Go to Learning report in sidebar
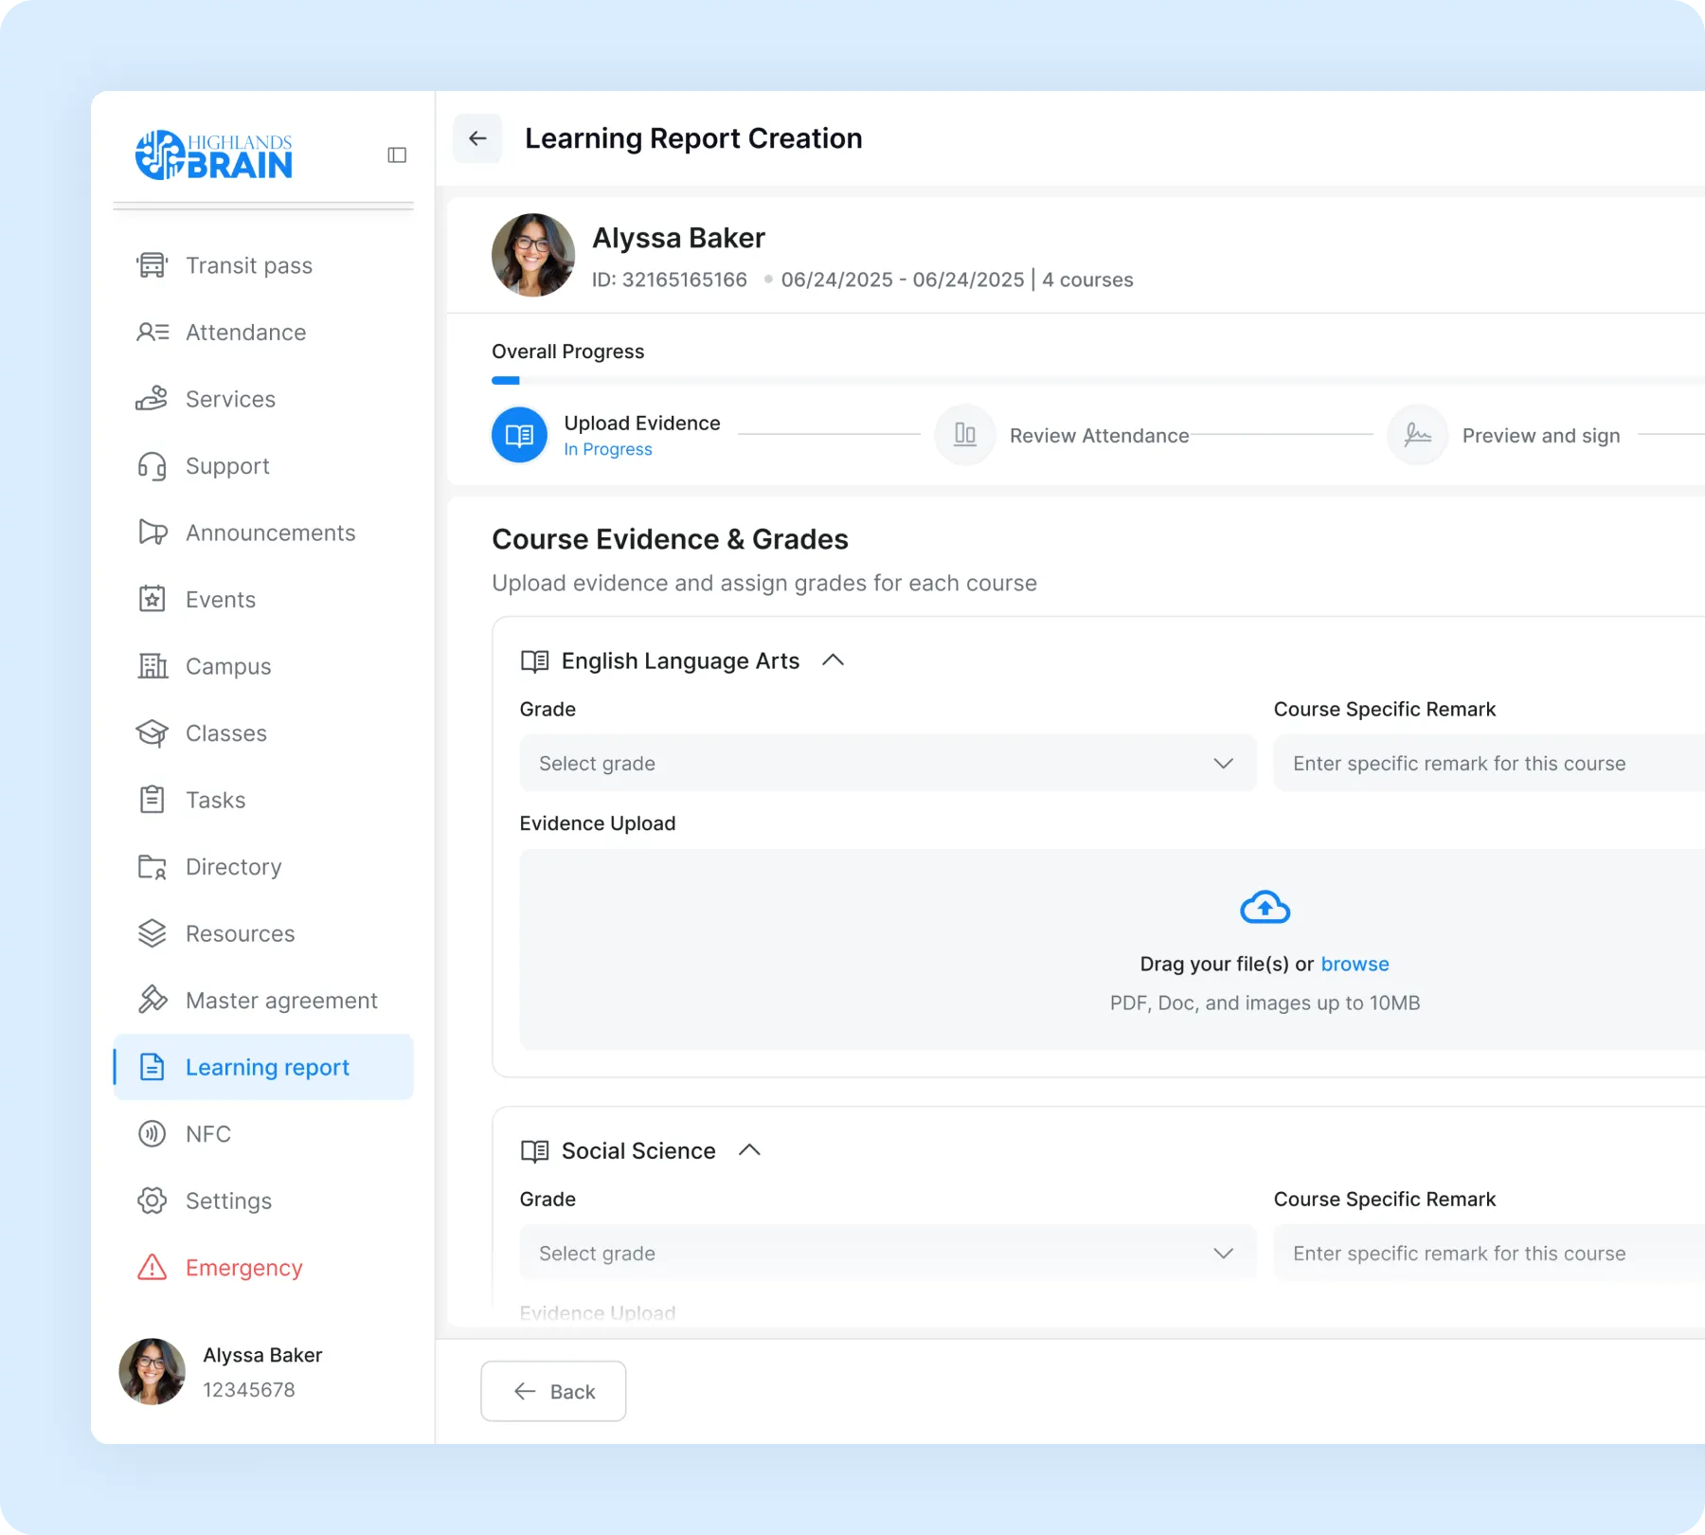The image size is (1705, 1535). (x=263, y=1067)
